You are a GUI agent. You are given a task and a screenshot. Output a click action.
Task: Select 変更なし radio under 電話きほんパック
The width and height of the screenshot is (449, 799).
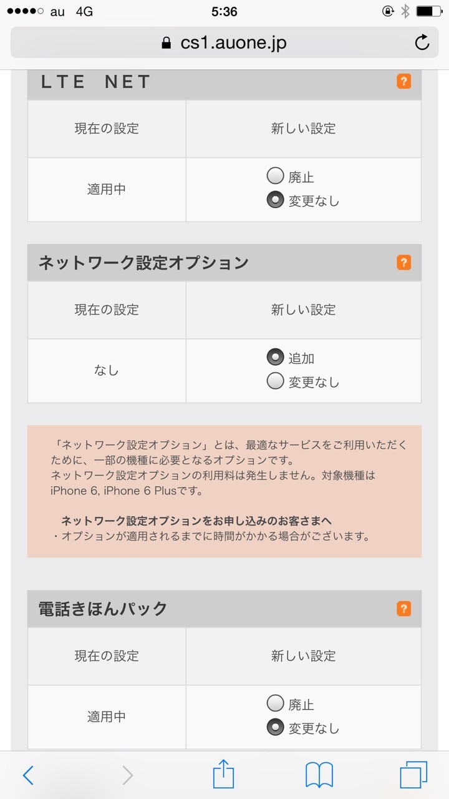pyautogui.click(x=275, y=728)
